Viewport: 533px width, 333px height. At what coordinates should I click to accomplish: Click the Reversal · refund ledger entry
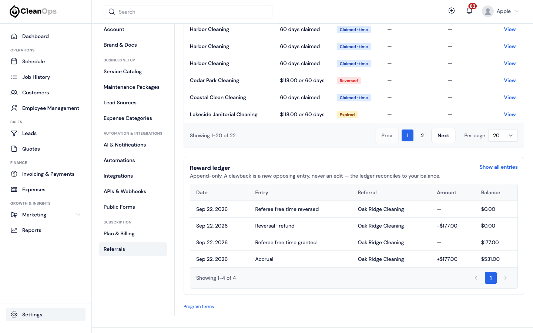point(275,226)
